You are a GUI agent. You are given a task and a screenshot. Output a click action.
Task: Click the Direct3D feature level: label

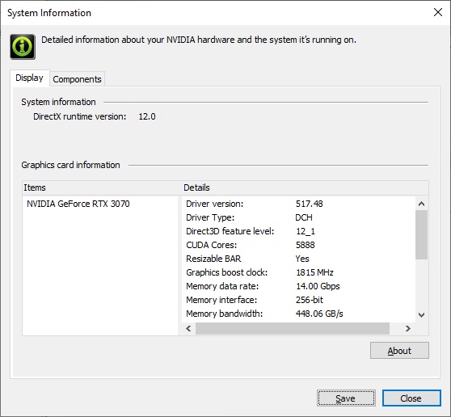[230, 231]
